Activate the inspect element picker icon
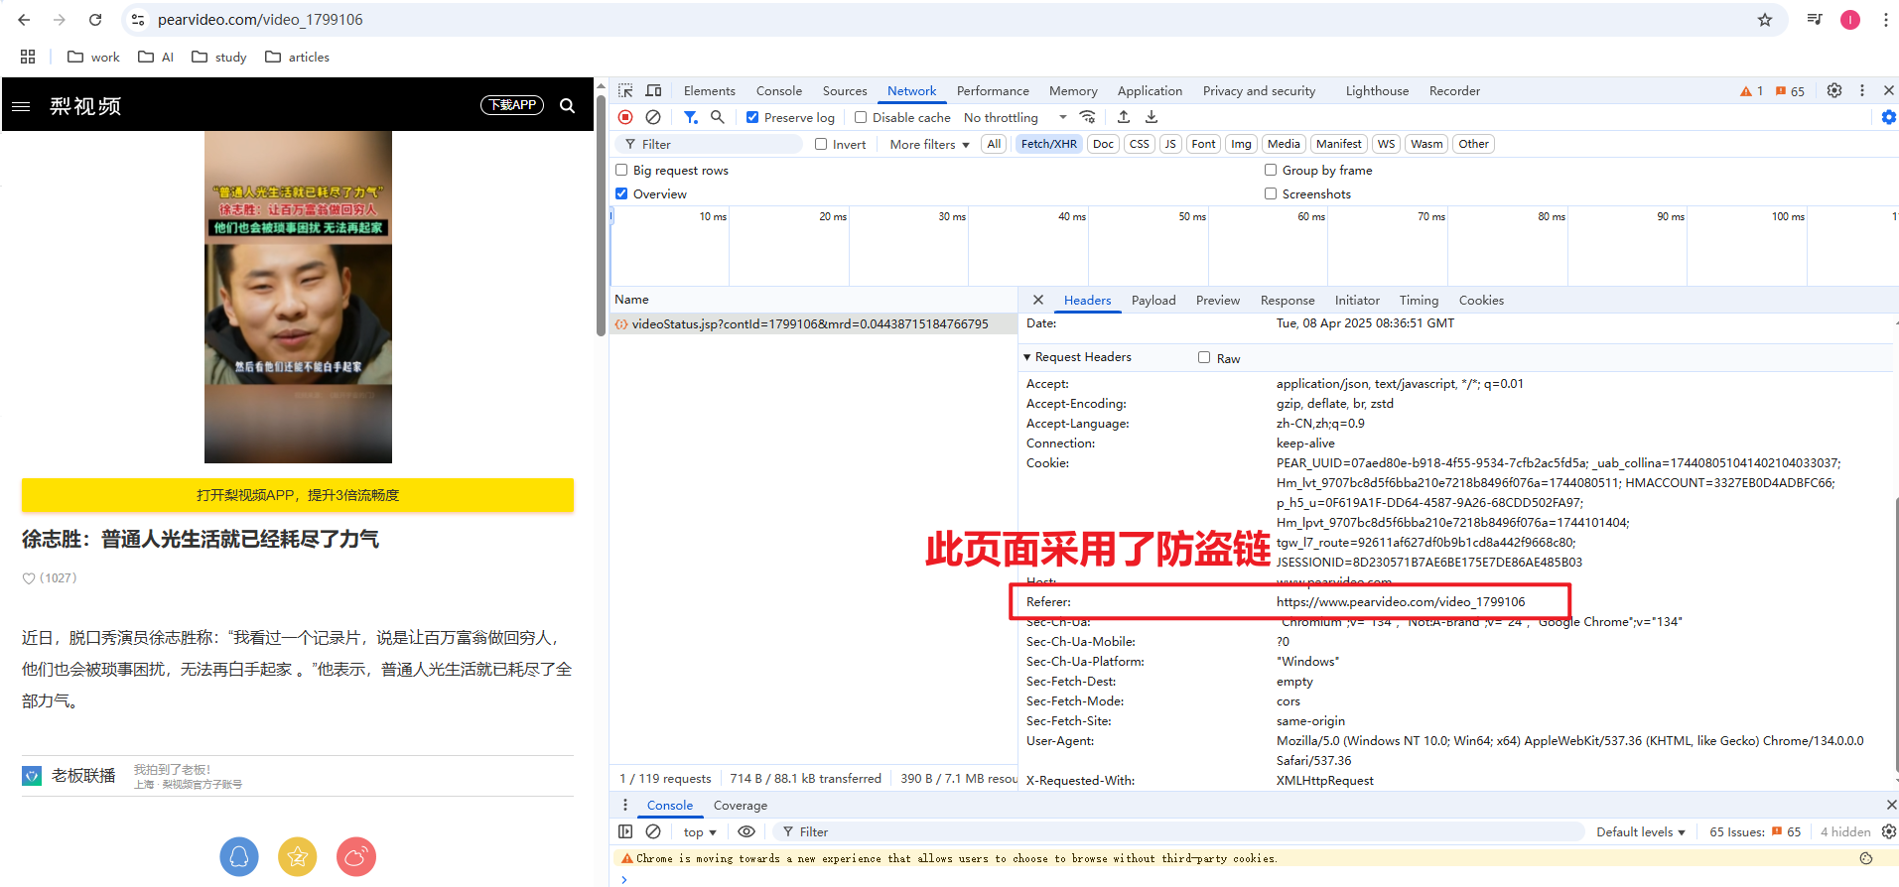Image resolution: width=1899 pixels, height=887 pixels. point(625,90)
